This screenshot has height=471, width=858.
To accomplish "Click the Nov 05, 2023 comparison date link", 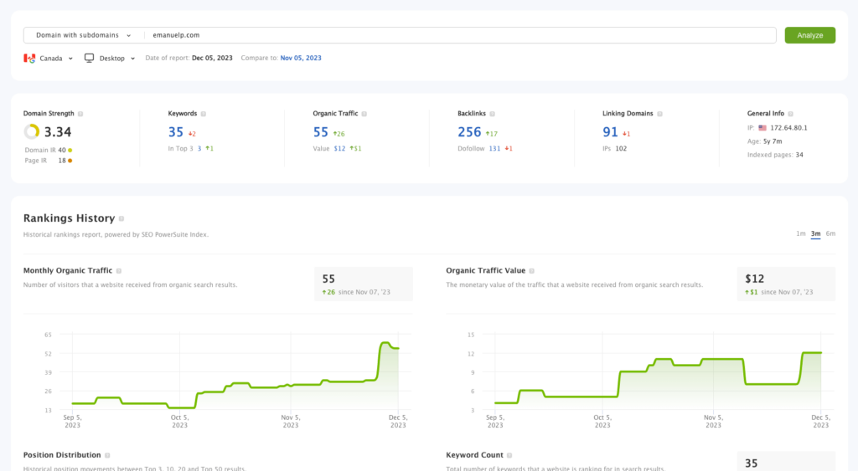I will coord(301,58).
